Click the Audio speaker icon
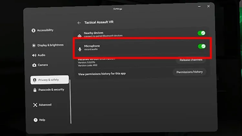The height and width of the screenshot is (136, 242). tap(34, 55)
